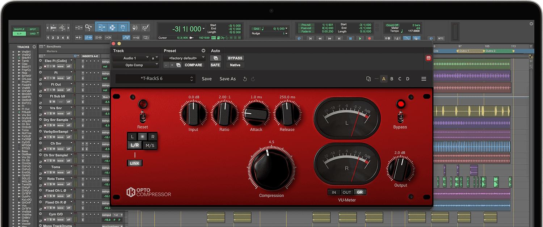543x227 pixels.
Task: Click the COMPARE button in the plugin header
Action: coord(194,65)
